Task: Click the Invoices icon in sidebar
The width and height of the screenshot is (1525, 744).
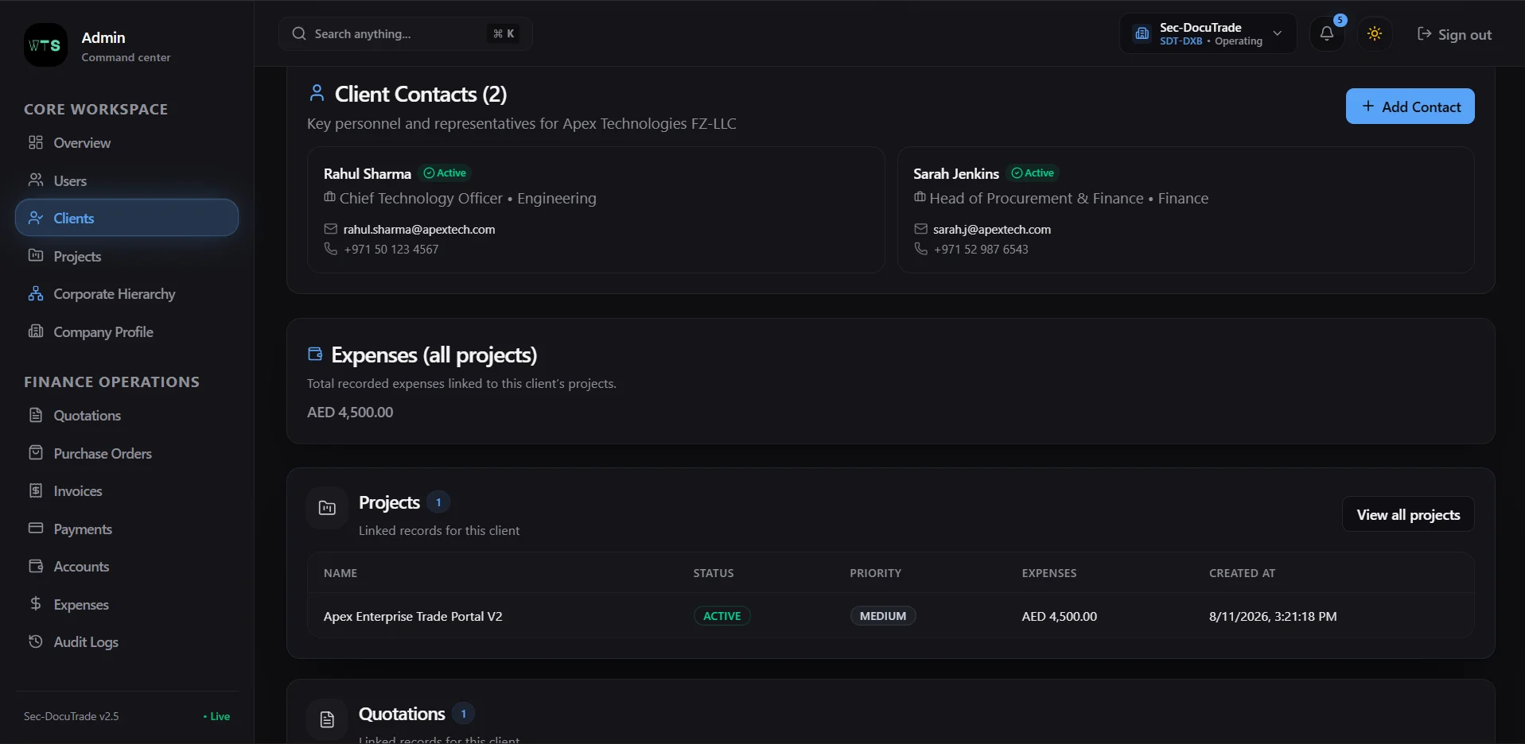Action: (x=36, y=490)
